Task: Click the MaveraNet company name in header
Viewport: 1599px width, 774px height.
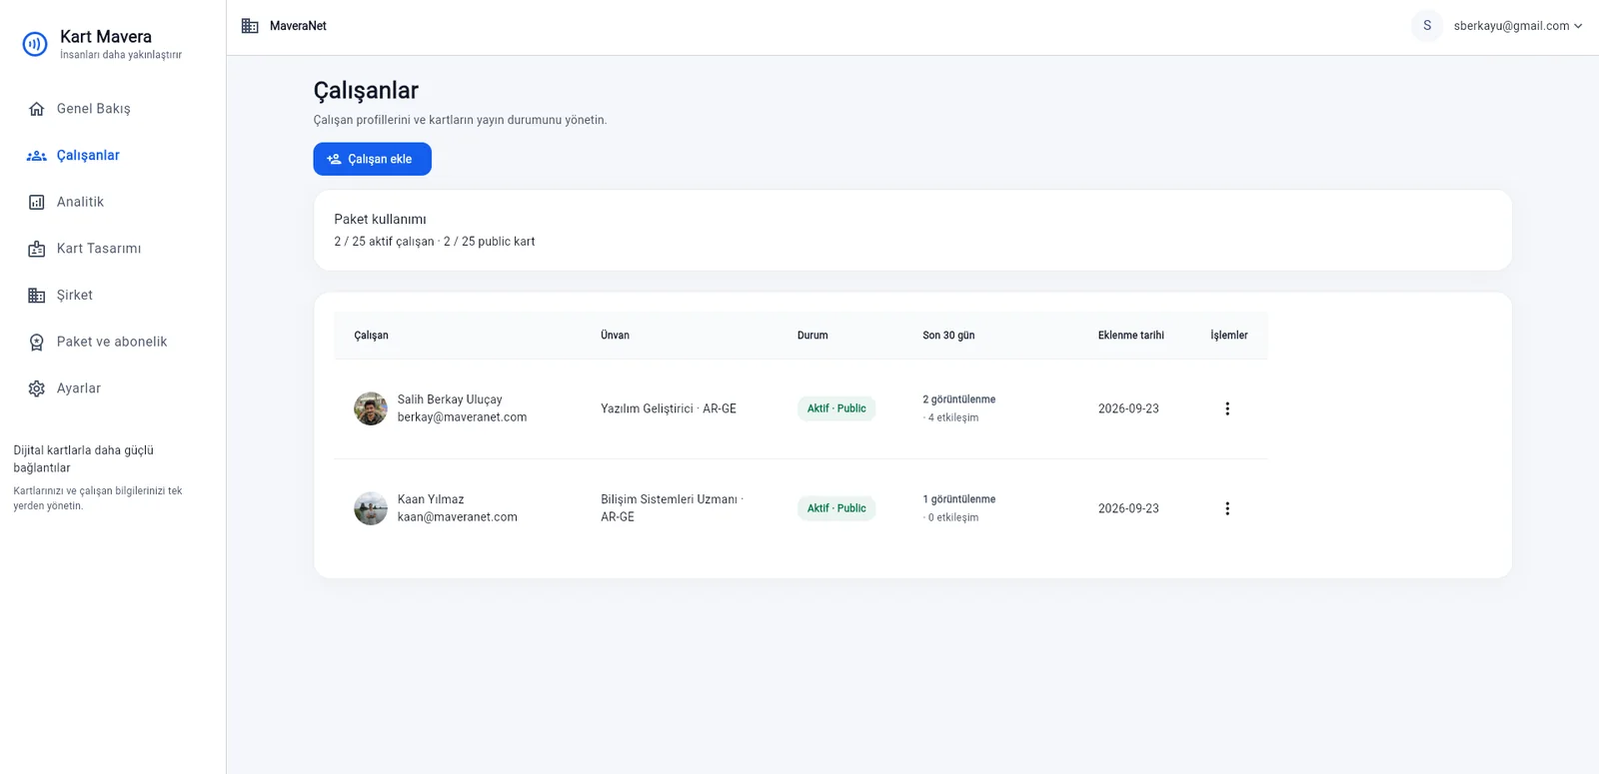Action: click(x=298, y=26)
